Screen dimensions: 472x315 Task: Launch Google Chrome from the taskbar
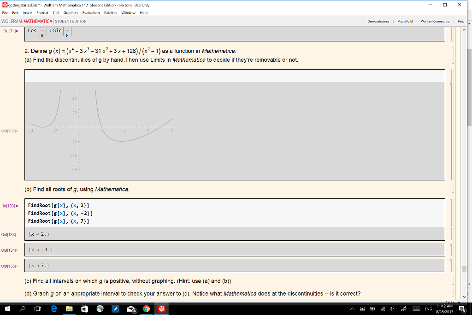point(146,309)
